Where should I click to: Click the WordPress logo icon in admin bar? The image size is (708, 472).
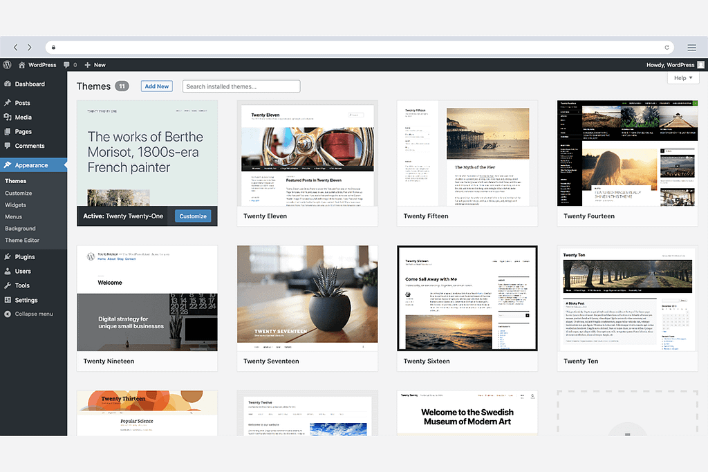[8, 65]
